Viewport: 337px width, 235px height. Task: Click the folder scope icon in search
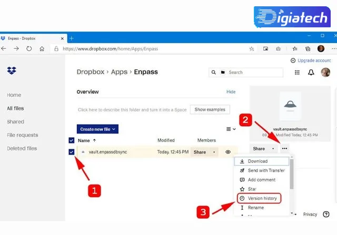(223, 73)
